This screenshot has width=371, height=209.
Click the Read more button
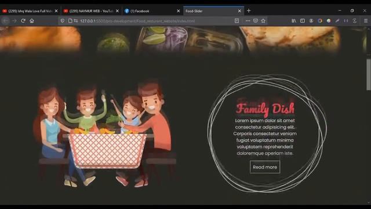pyautogui.click(x=265, y=167)
